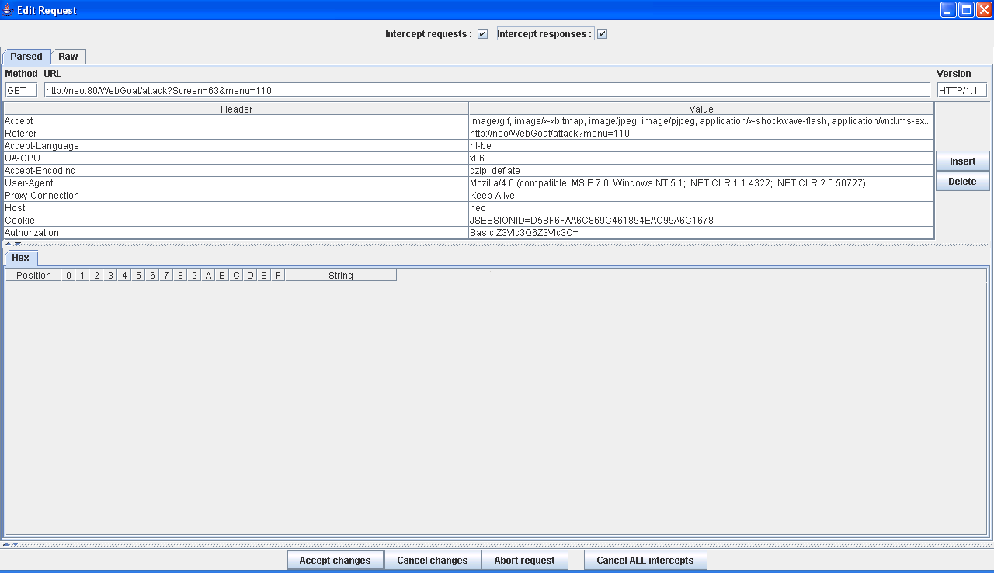Click Cancel ALL intercepts button

tap(645, 560)
